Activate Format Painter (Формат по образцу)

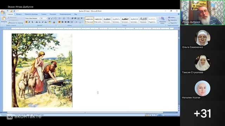[x=15, y=23]
